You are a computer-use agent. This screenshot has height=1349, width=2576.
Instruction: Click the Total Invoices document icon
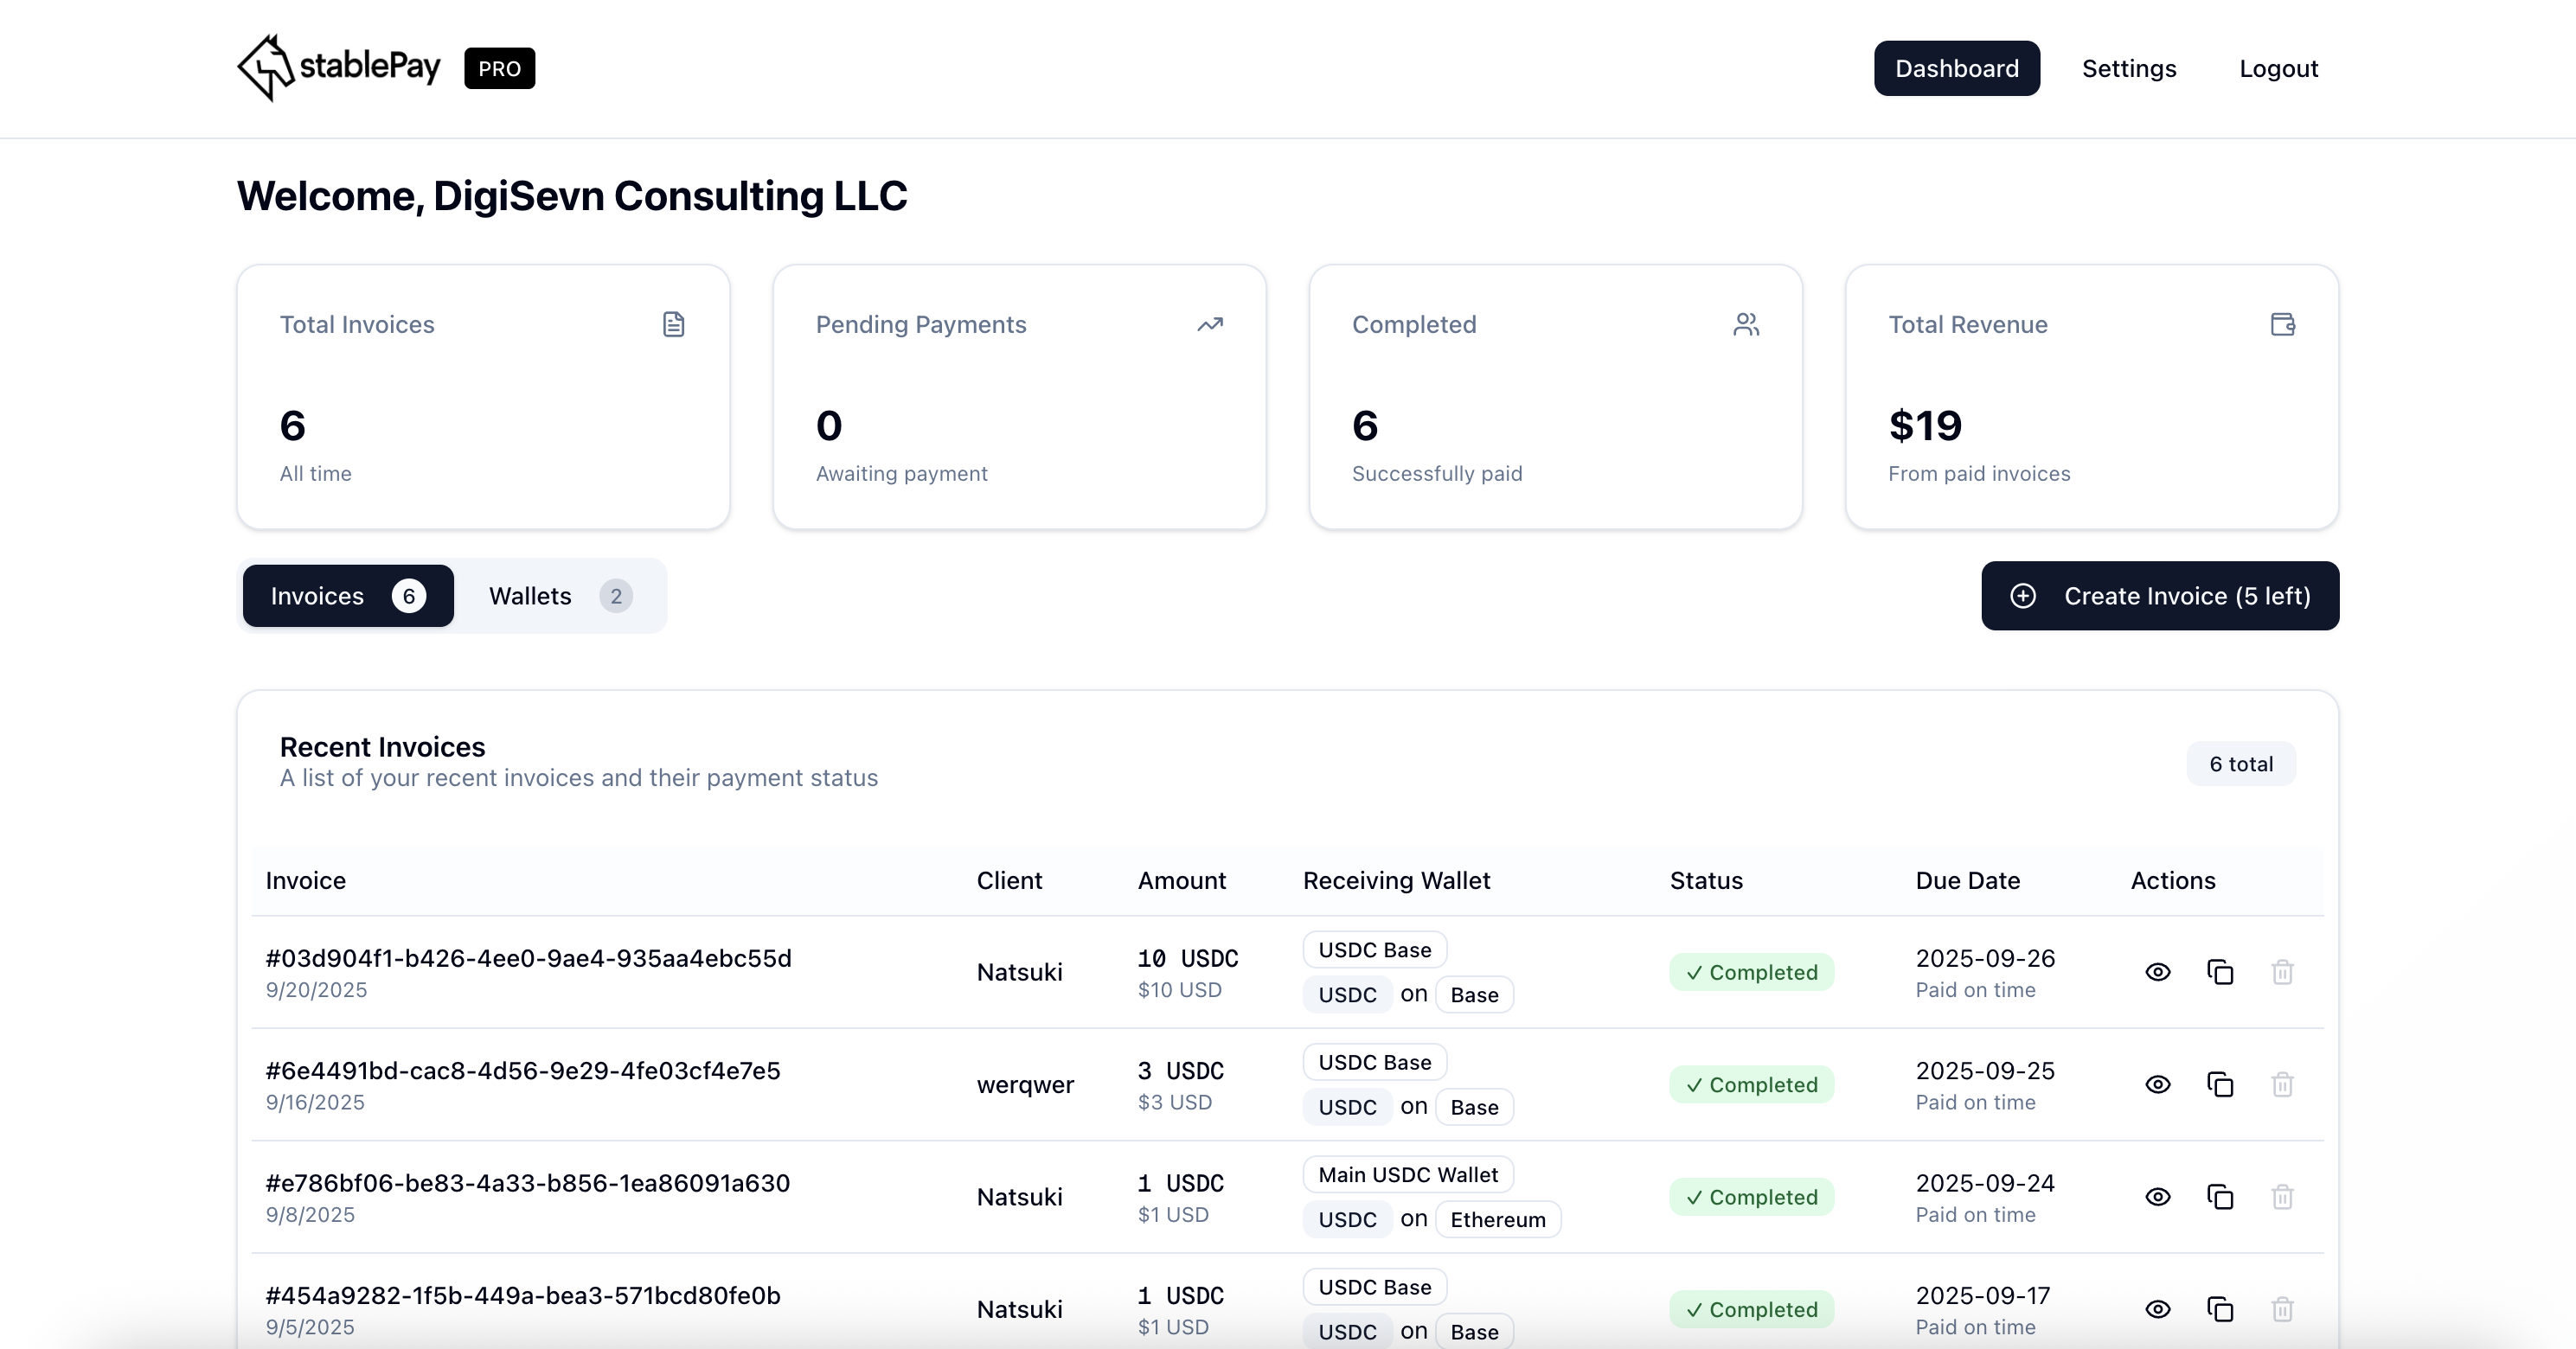coord(673,325)
